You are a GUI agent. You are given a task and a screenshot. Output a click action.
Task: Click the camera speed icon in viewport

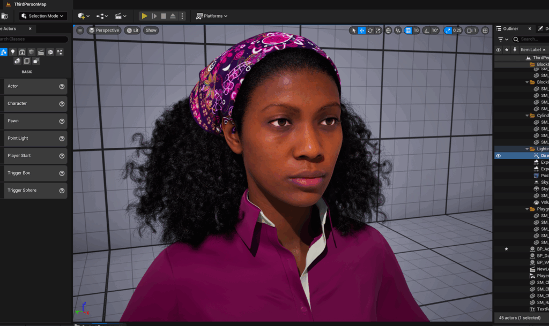470,30
